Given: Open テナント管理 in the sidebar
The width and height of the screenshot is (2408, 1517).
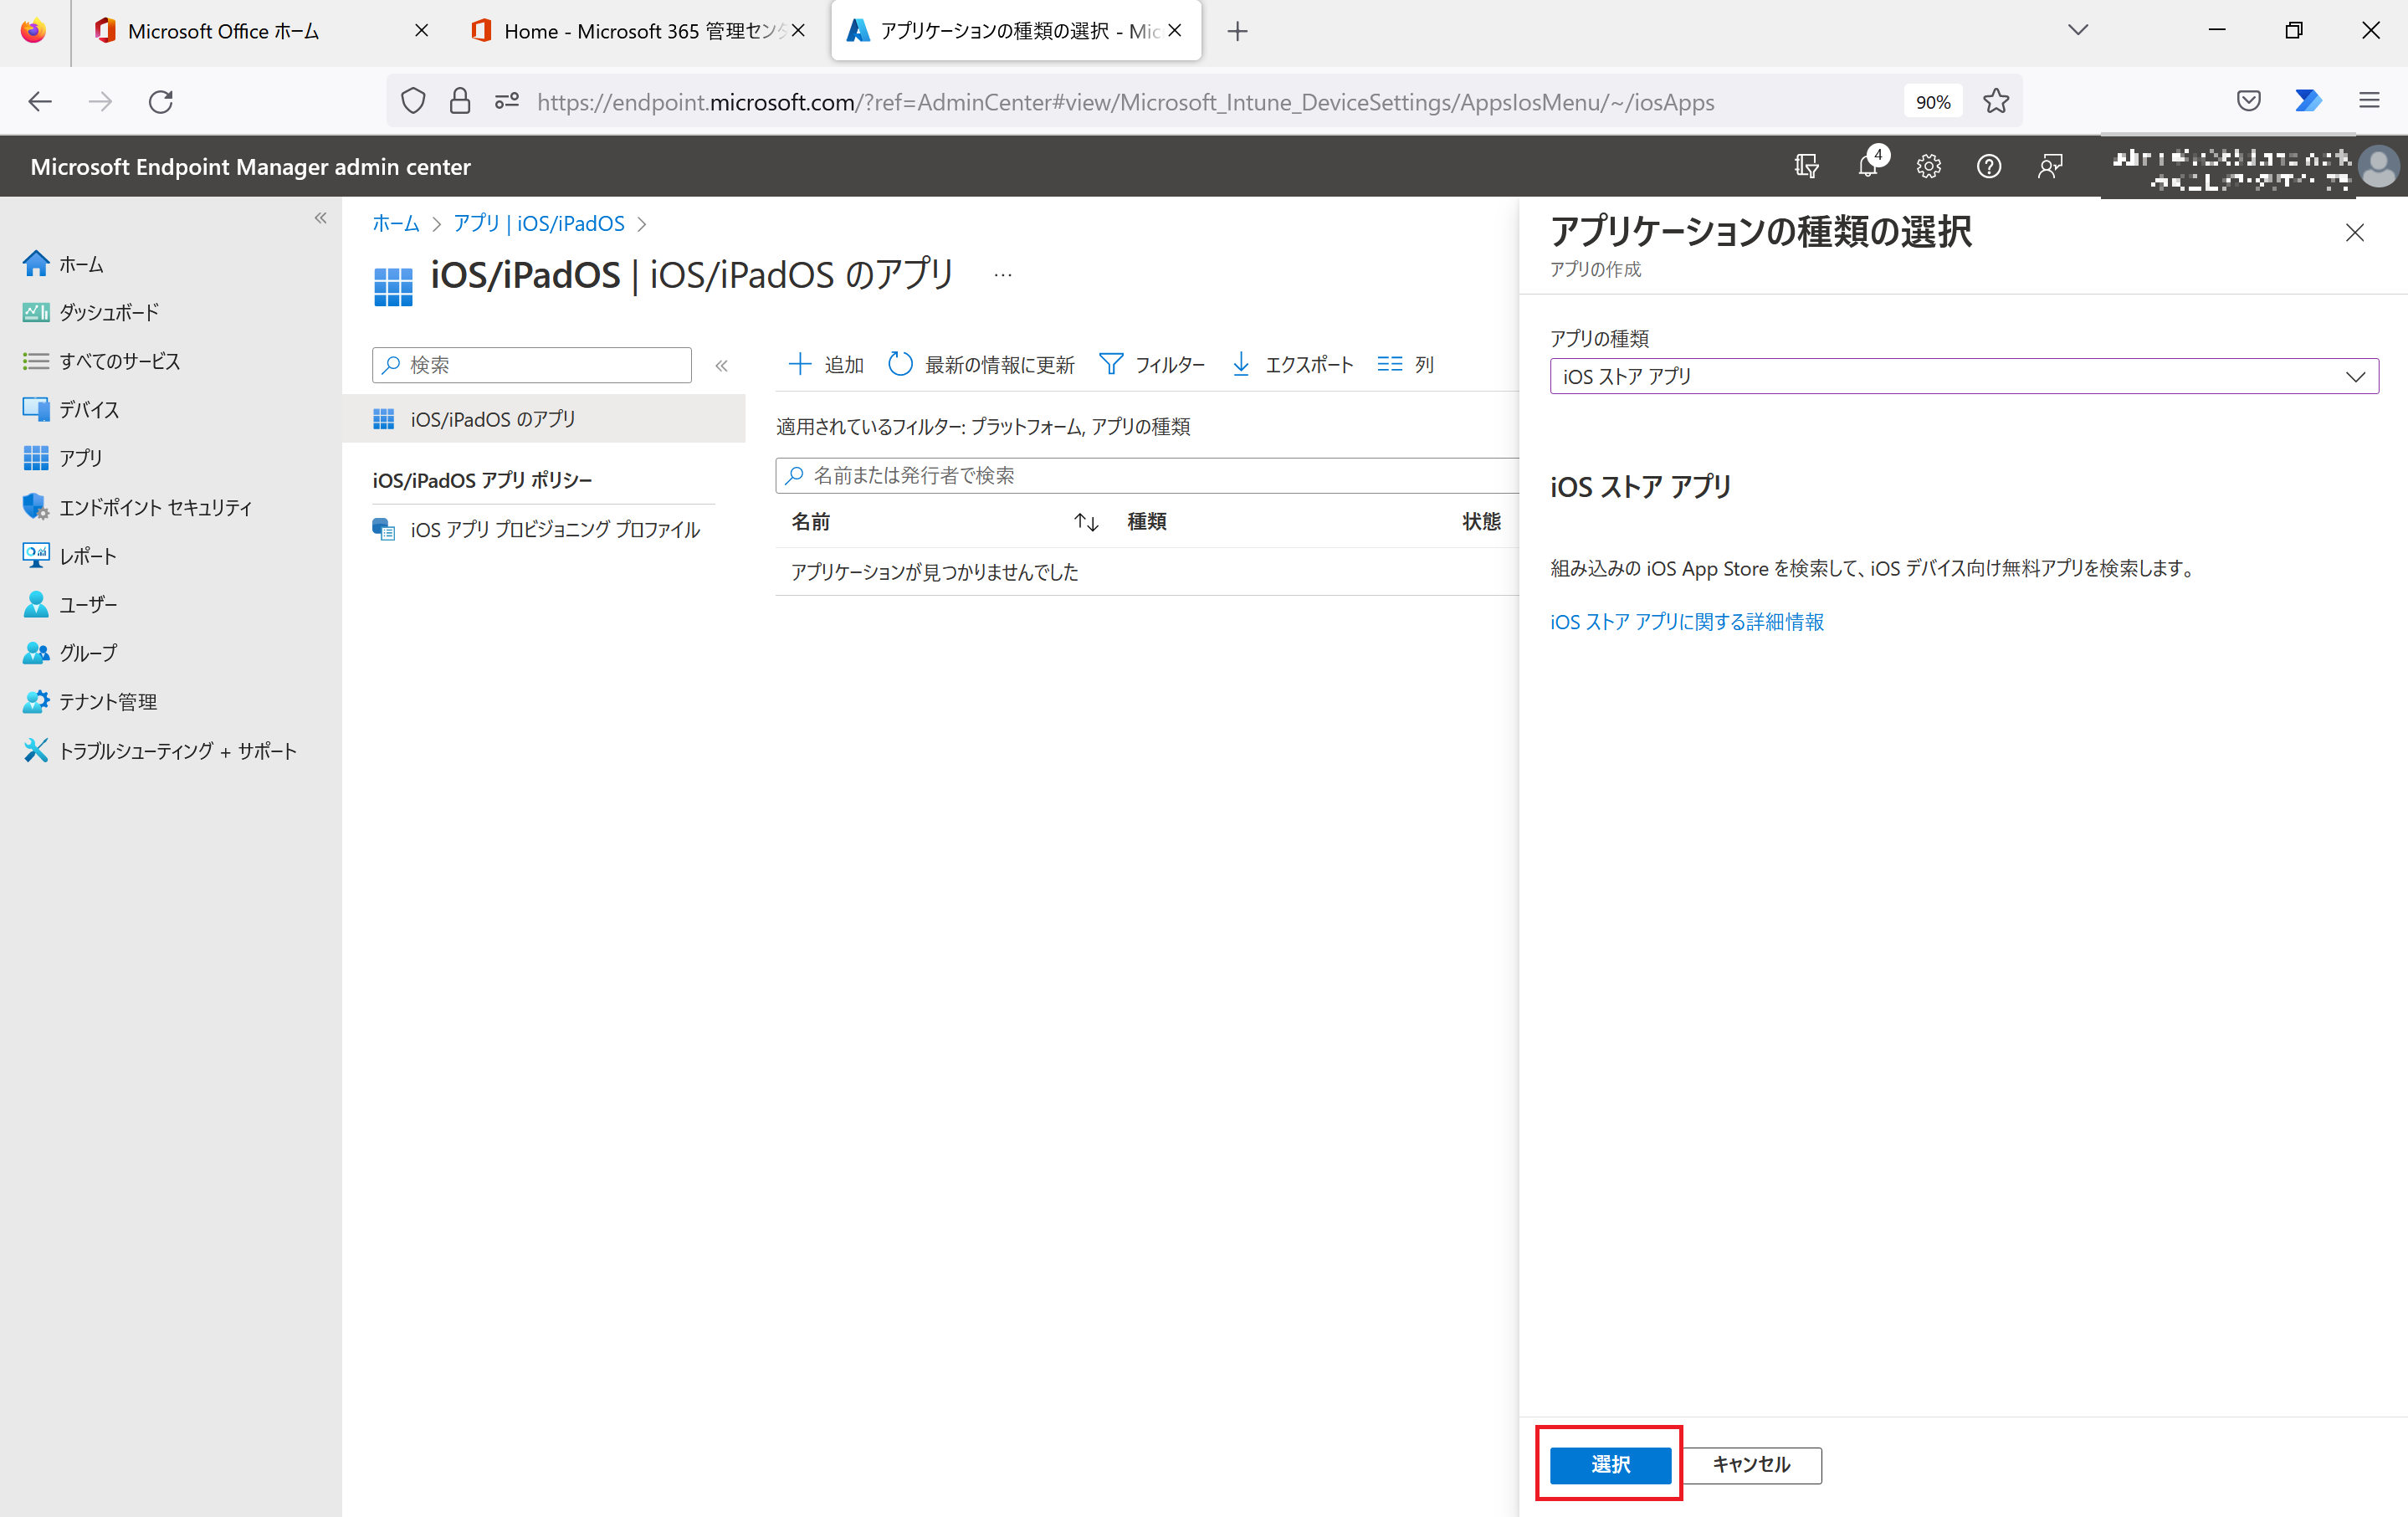Looking at the screenshot, I should [x=89, y=702].
